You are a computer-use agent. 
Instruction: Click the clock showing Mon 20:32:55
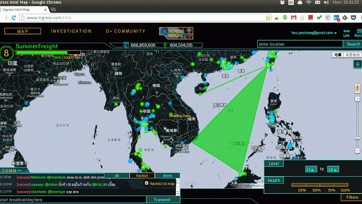click(x=345, y=2)
